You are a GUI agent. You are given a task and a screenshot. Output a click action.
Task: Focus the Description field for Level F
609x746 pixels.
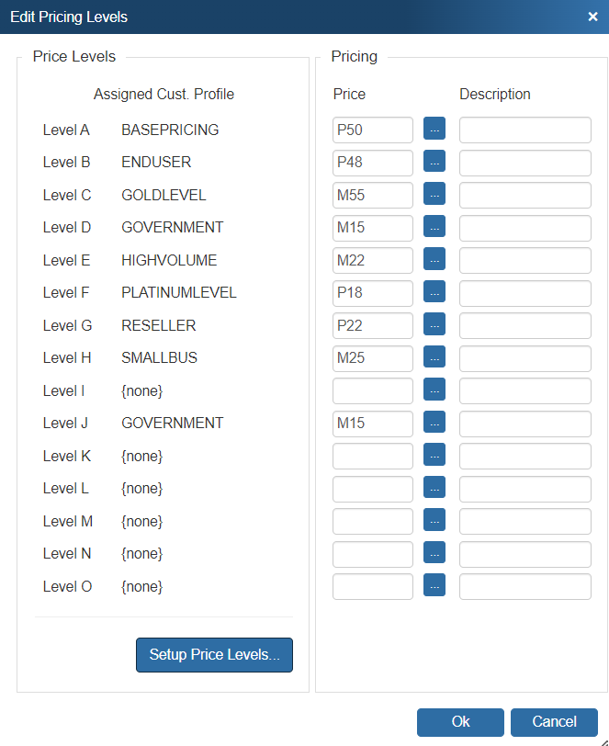pyautogui.click(x=524, y=293)
